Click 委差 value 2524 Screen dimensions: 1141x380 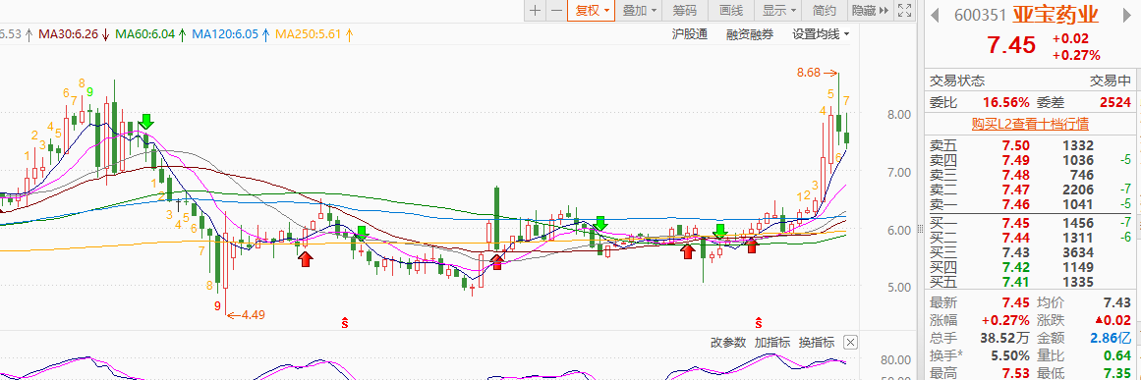click(x=1114, y=102)
